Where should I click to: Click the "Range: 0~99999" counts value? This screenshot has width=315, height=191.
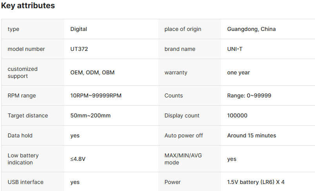tap(249, 95)
